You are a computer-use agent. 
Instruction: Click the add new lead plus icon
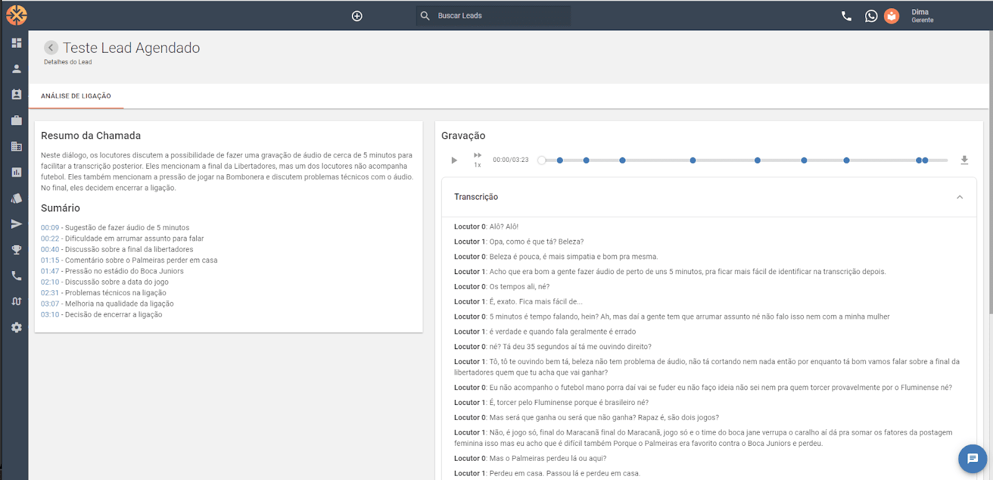[x=357, y=16]
